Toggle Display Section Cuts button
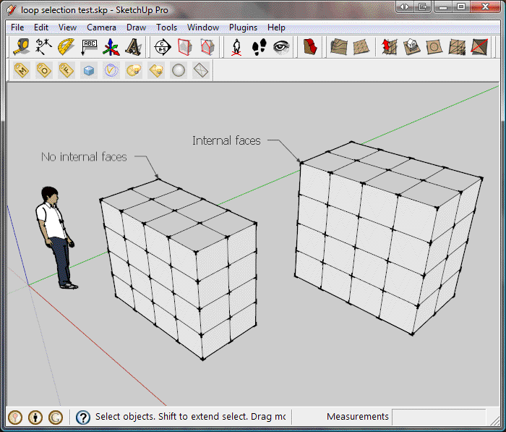 click(207, 47)
